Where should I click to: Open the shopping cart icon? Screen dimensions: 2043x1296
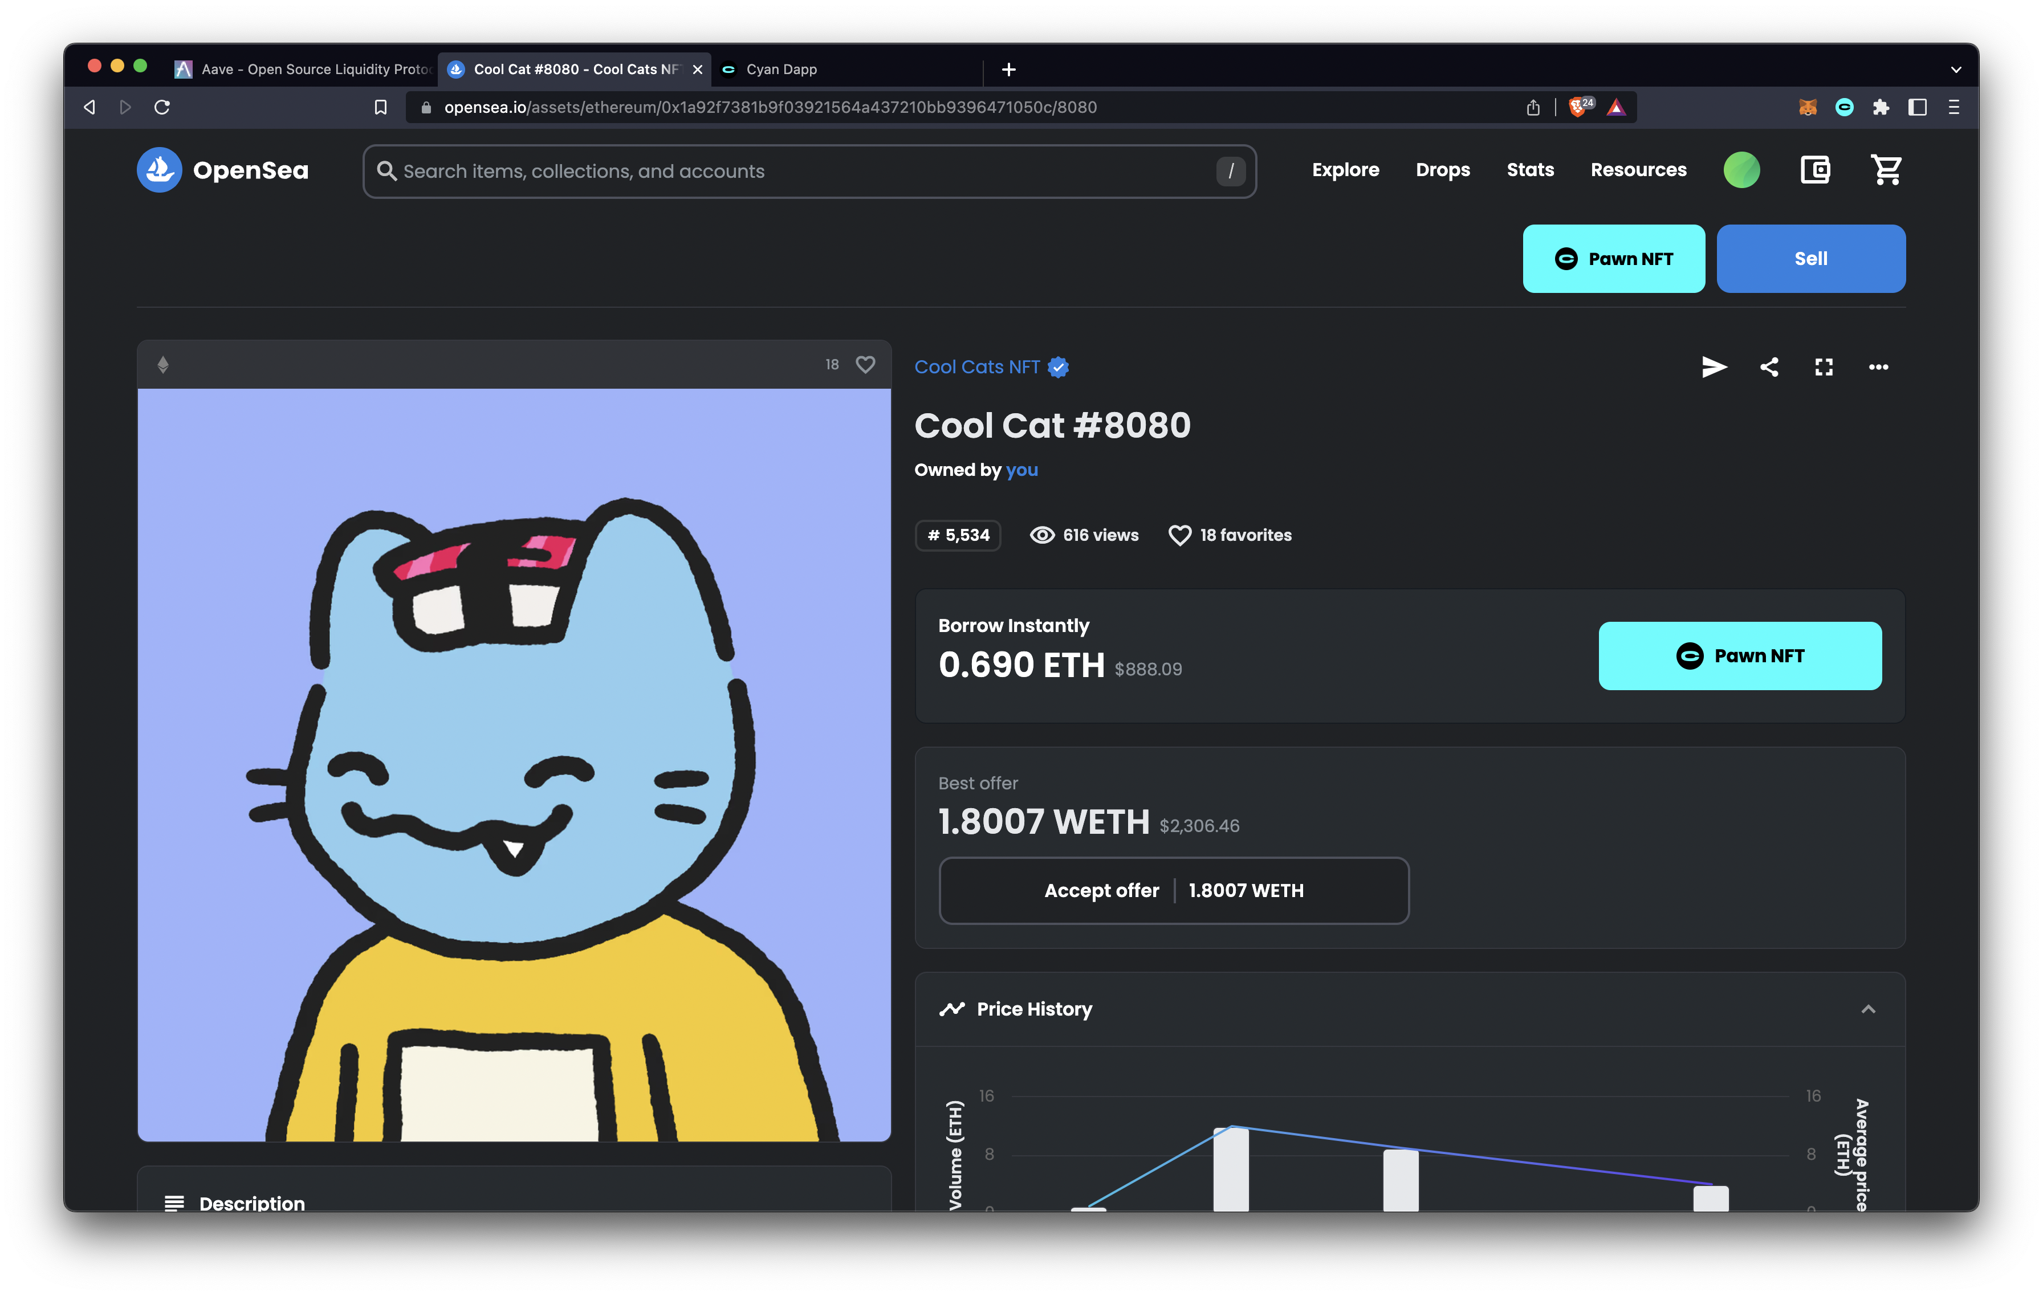point(1886,170)
